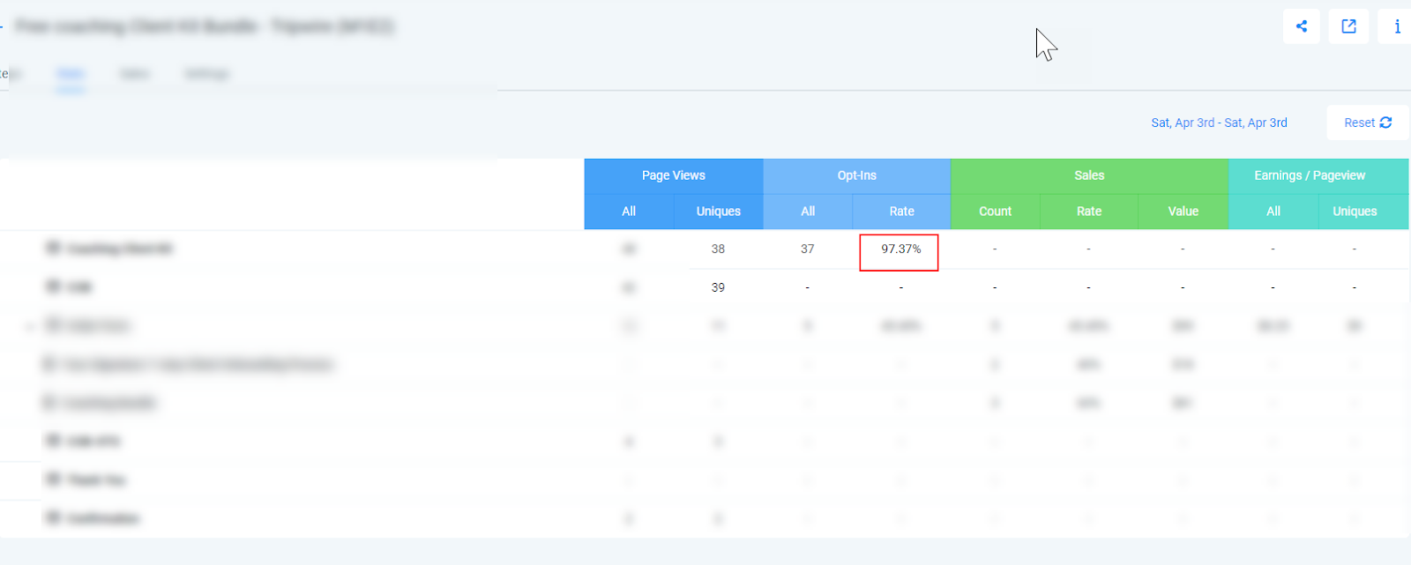This screenshot has height=565, width=1411.
Task: Click the All subheader under Earnings / Pageview
Action: (1273, 212)
